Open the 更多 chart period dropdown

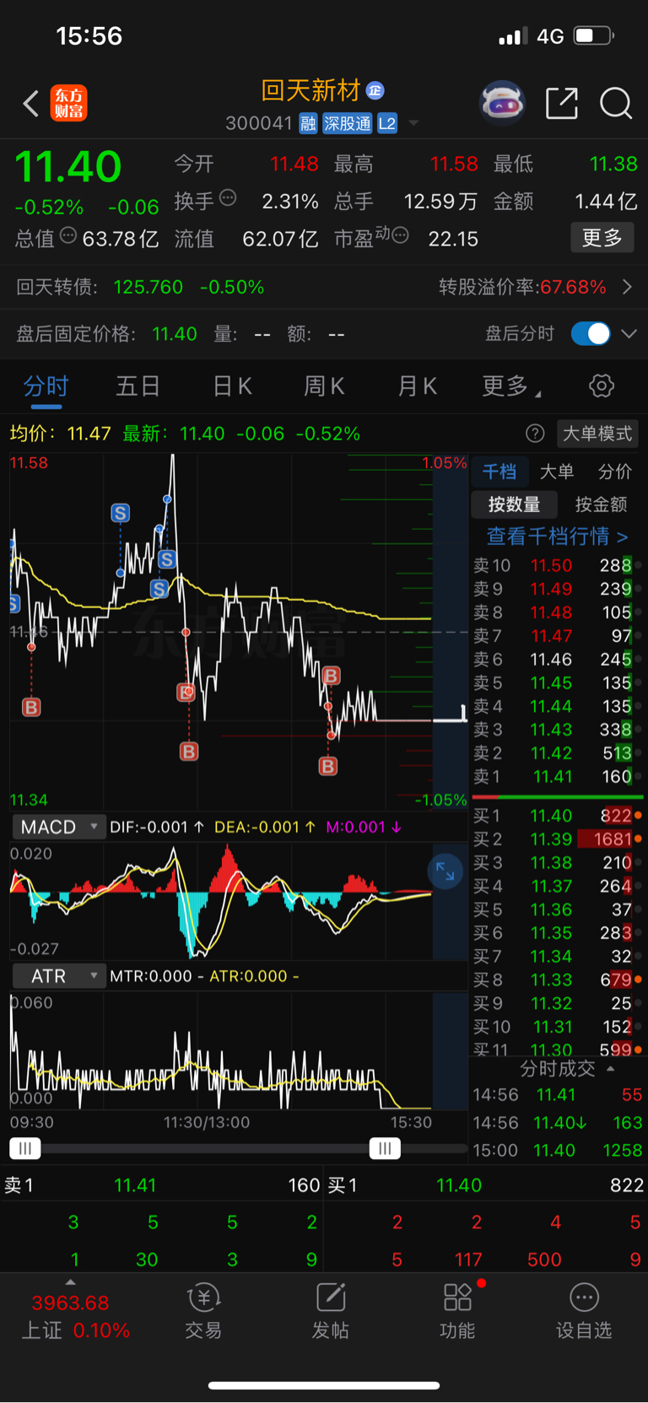point(510,386)
